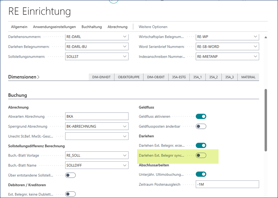Viewport: 278px width, 198px height.
Task: Enable Darlehen Ext. Belegnr sync toggle
Action: click(201, 155)
